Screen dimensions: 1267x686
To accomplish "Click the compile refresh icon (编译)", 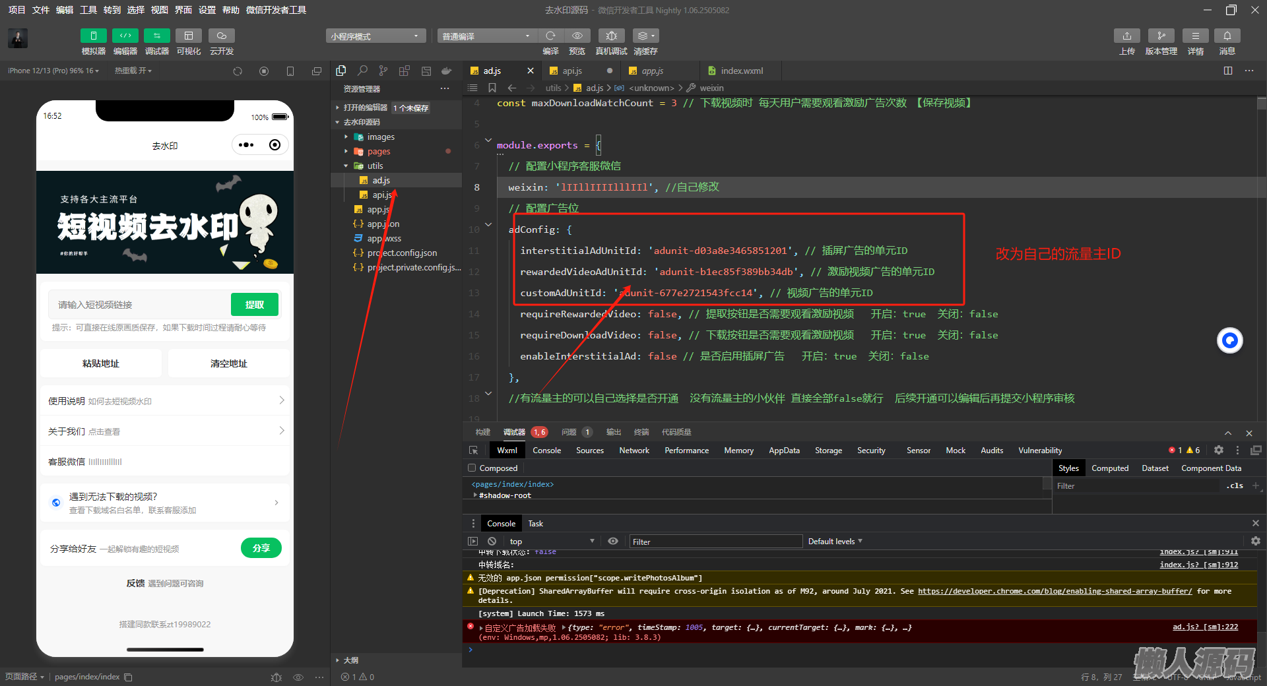I will [550, 36].
